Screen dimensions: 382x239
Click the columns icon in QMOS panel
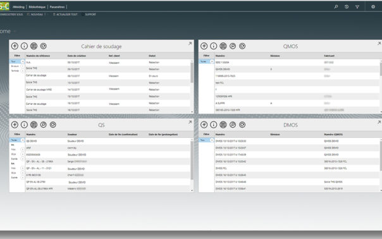pos(223,46)
